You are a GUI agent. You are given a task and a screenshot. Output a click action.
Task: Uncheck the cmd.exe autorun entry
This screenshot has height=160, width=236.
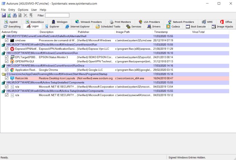click(7, 40)
